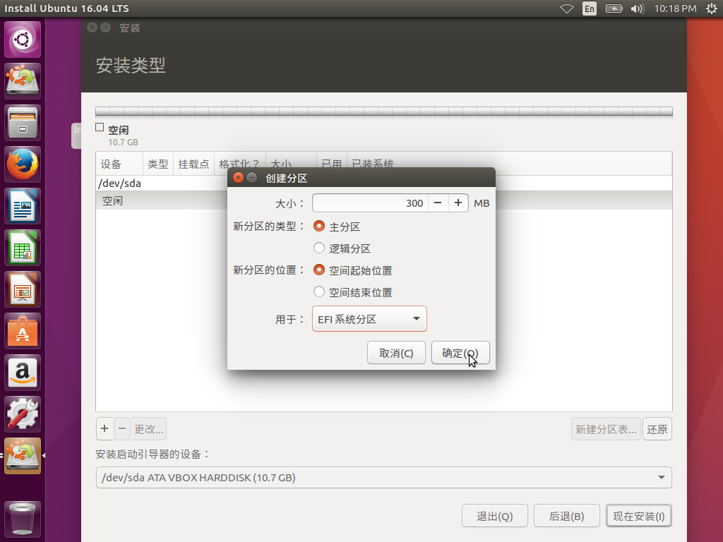Increase partition size with plus button
This screenshot has height=542, width=723.
click(458, 203)
